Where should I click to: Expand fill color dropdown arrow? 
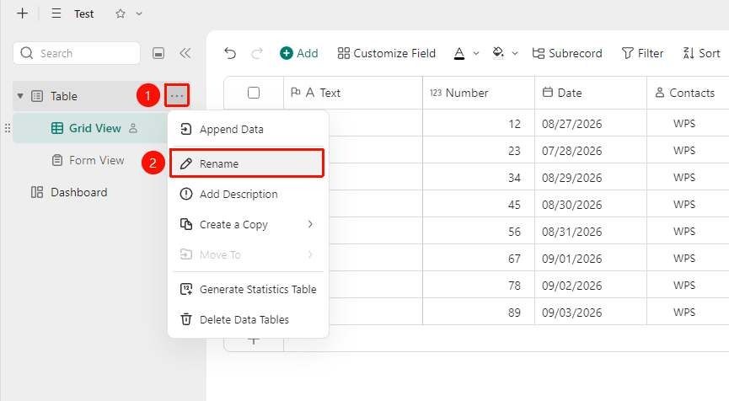pyautogui.click(x=515, y=53)
